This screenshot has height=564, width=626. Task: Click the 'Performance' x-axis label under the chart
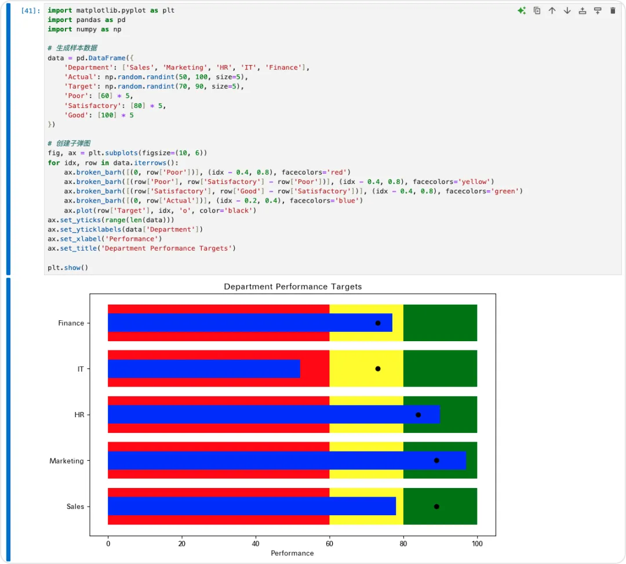(292, 553)
